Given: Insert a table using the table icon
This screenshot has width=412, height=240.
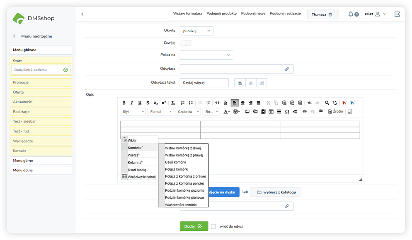Looking at the screenshot, I should (271, 112).
